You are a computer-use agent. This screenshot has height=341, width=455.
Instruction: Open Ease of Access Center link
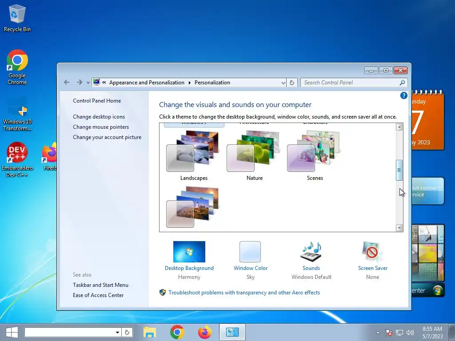[98, 295]
